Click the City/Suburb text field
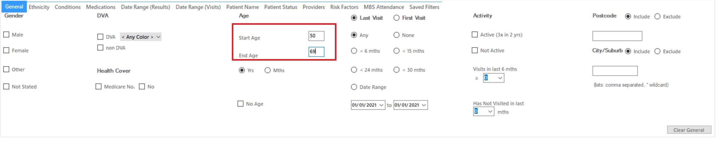Viewport: 716px width, 142px height. click(615, 71)
